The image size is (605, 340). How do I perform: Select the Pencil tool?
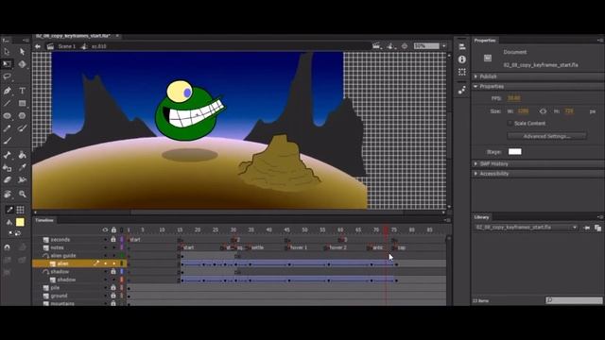pyautogui.click(x=7, y=128)
